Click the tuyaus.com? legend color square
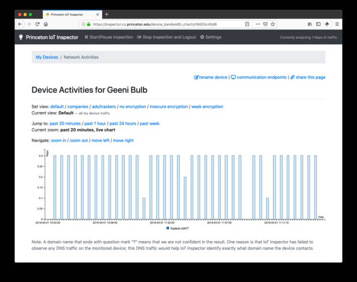The width and height of the screenshot is (357, 282). tap(168, 228)
